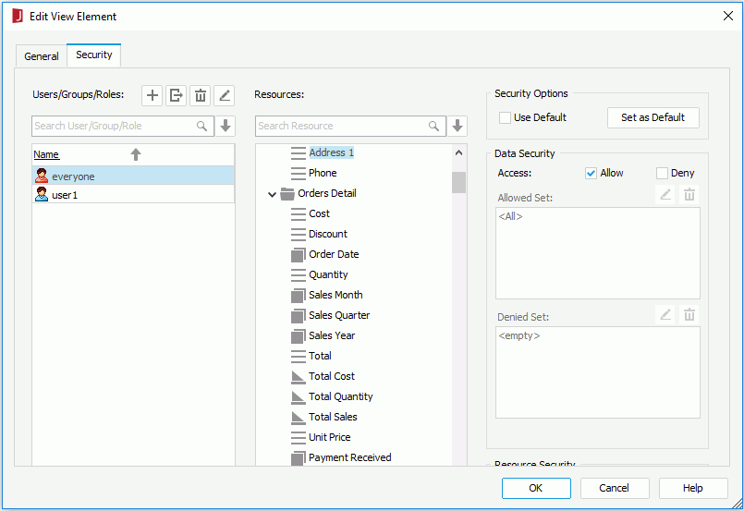Click the Cancel button
This screenshot has height=511, width=744.
pos(615,488)
